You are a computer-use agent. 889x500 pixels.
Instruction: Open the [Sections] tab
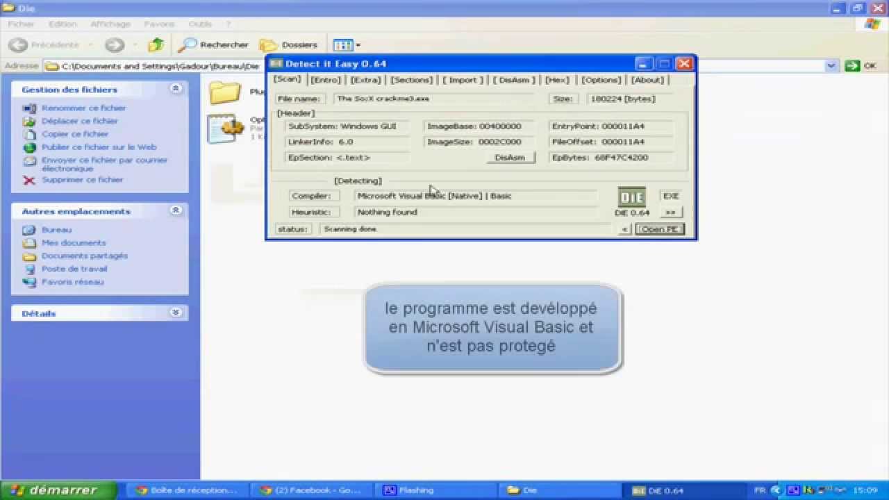(411, 80)
